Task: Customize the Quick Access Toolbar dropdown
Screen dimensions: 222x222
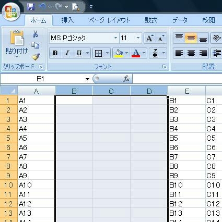Action: click(91, 7)
